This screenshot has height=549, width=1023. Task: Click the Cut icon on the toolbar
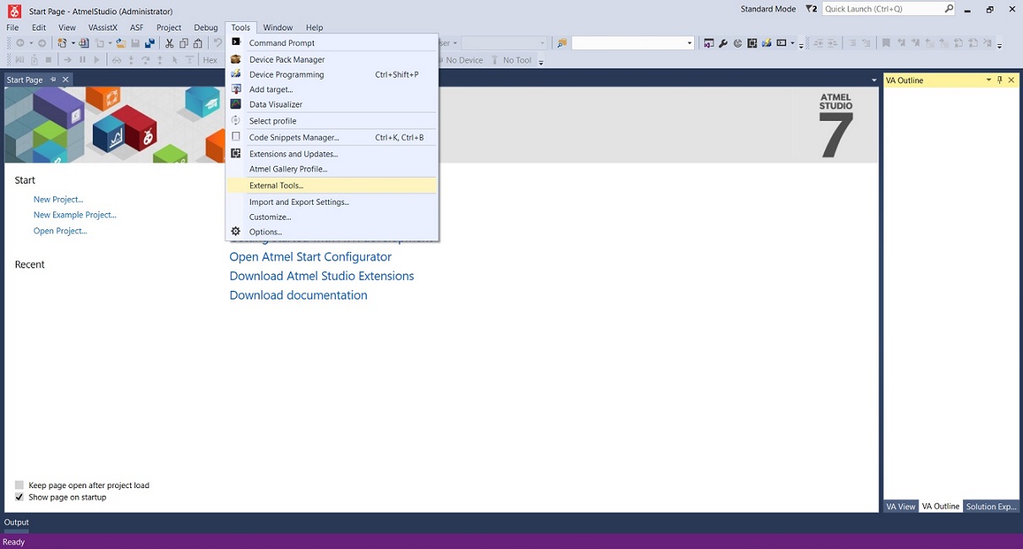[x=172, y=42]
